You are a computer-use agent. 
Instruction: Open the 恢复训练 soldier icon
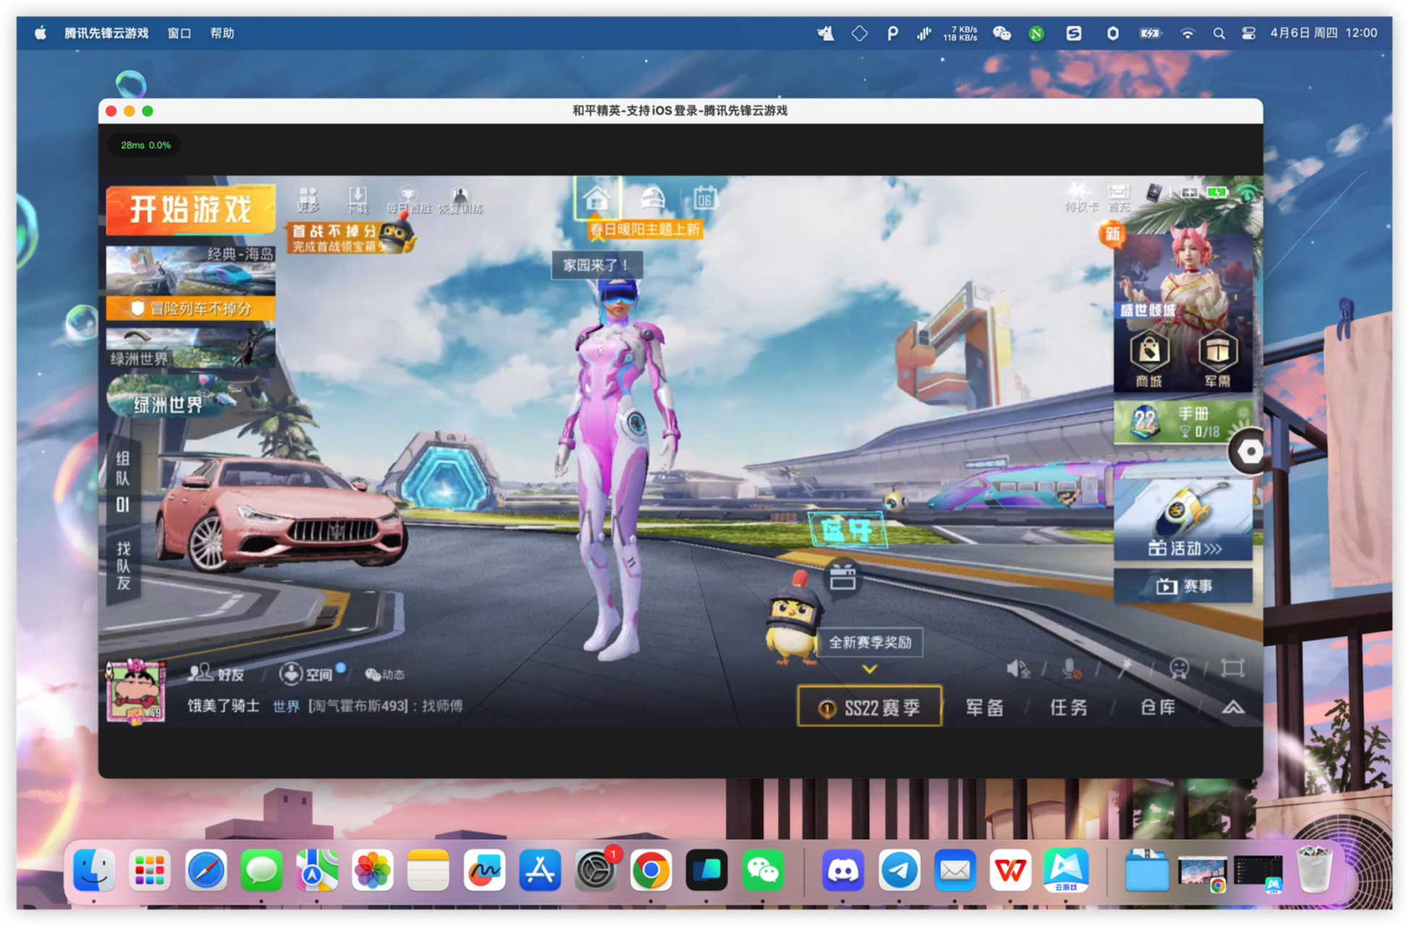coord(460,200)
